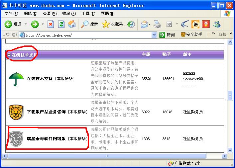The height and width of the screenshot is (168, 235).
Task: Expand the Mail button dropdown arrow
Action: pyautogui.click(x=150, y=24)
